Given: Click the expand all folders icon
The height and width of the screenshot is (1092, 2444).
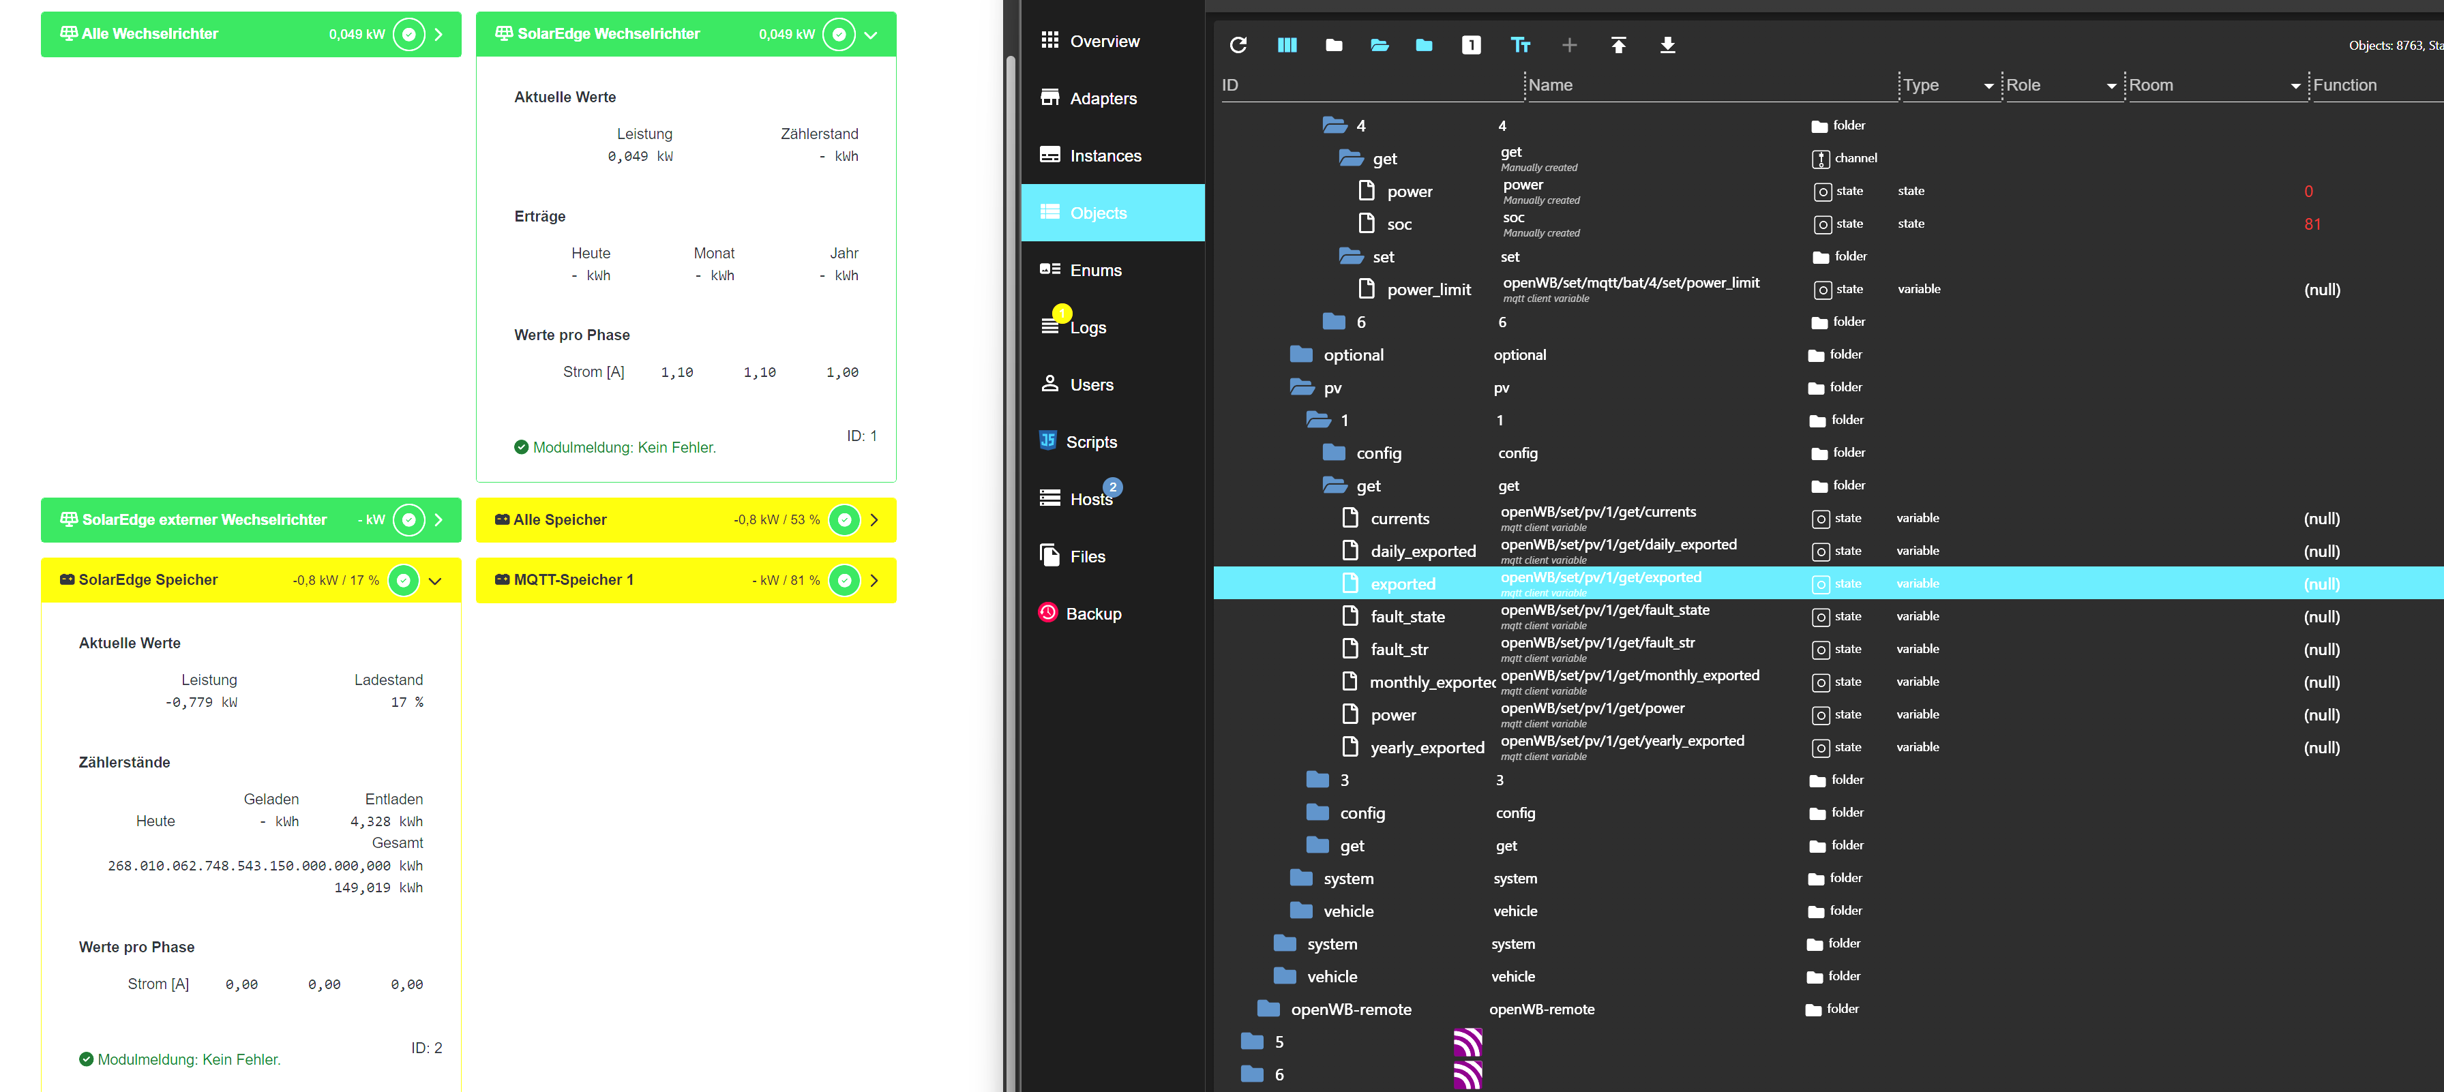Looking at the screenshot, I should click(x=1380, y=44).
